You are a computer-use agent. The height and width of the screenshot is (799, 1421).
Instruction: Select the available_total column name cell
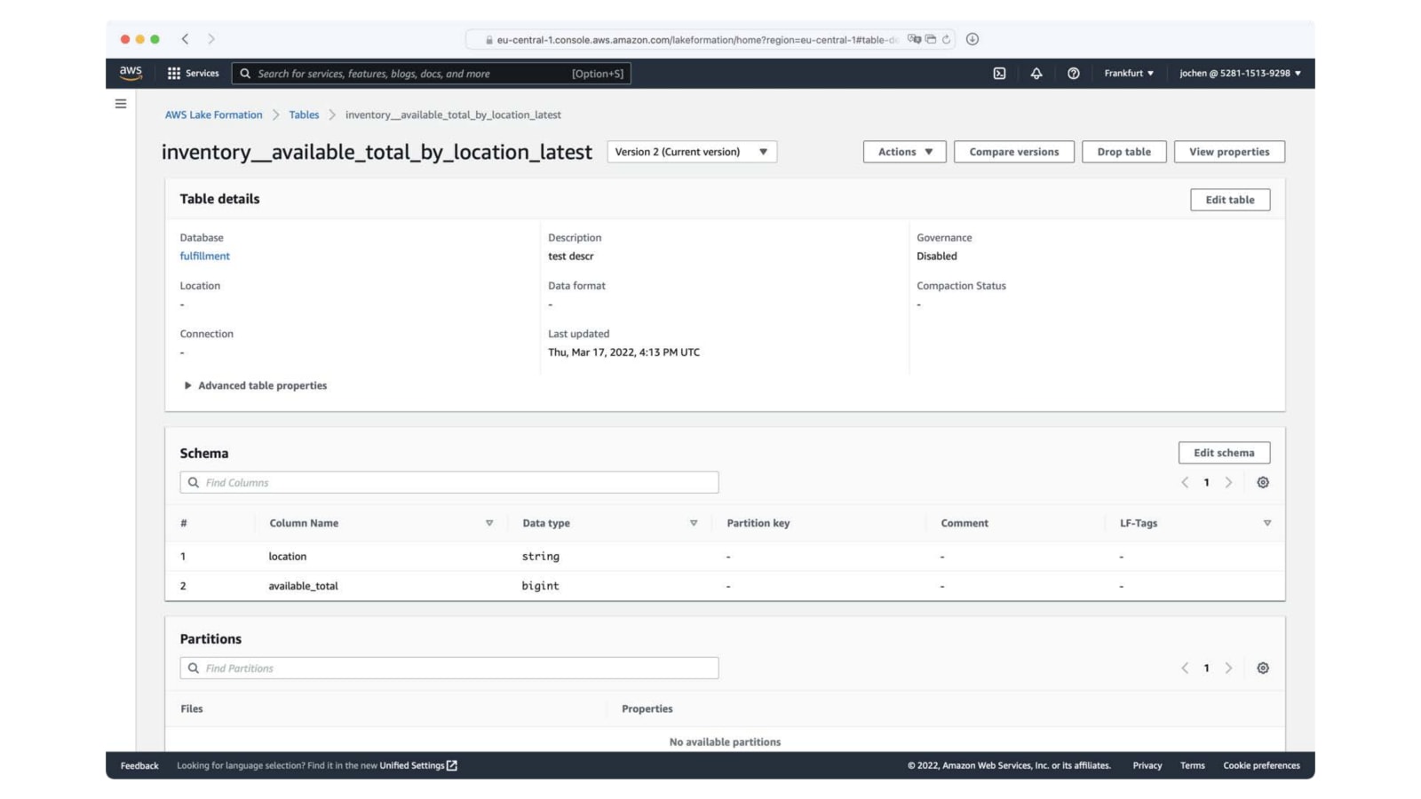[x=303, y=586]
